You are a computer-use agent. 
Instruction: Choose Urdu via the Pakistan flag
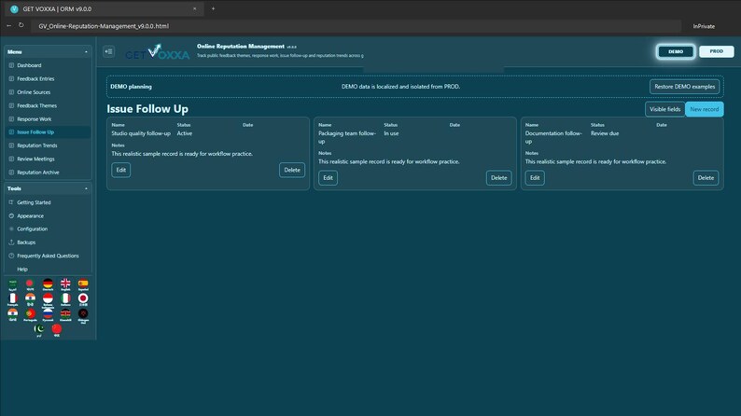click(39, 330)
